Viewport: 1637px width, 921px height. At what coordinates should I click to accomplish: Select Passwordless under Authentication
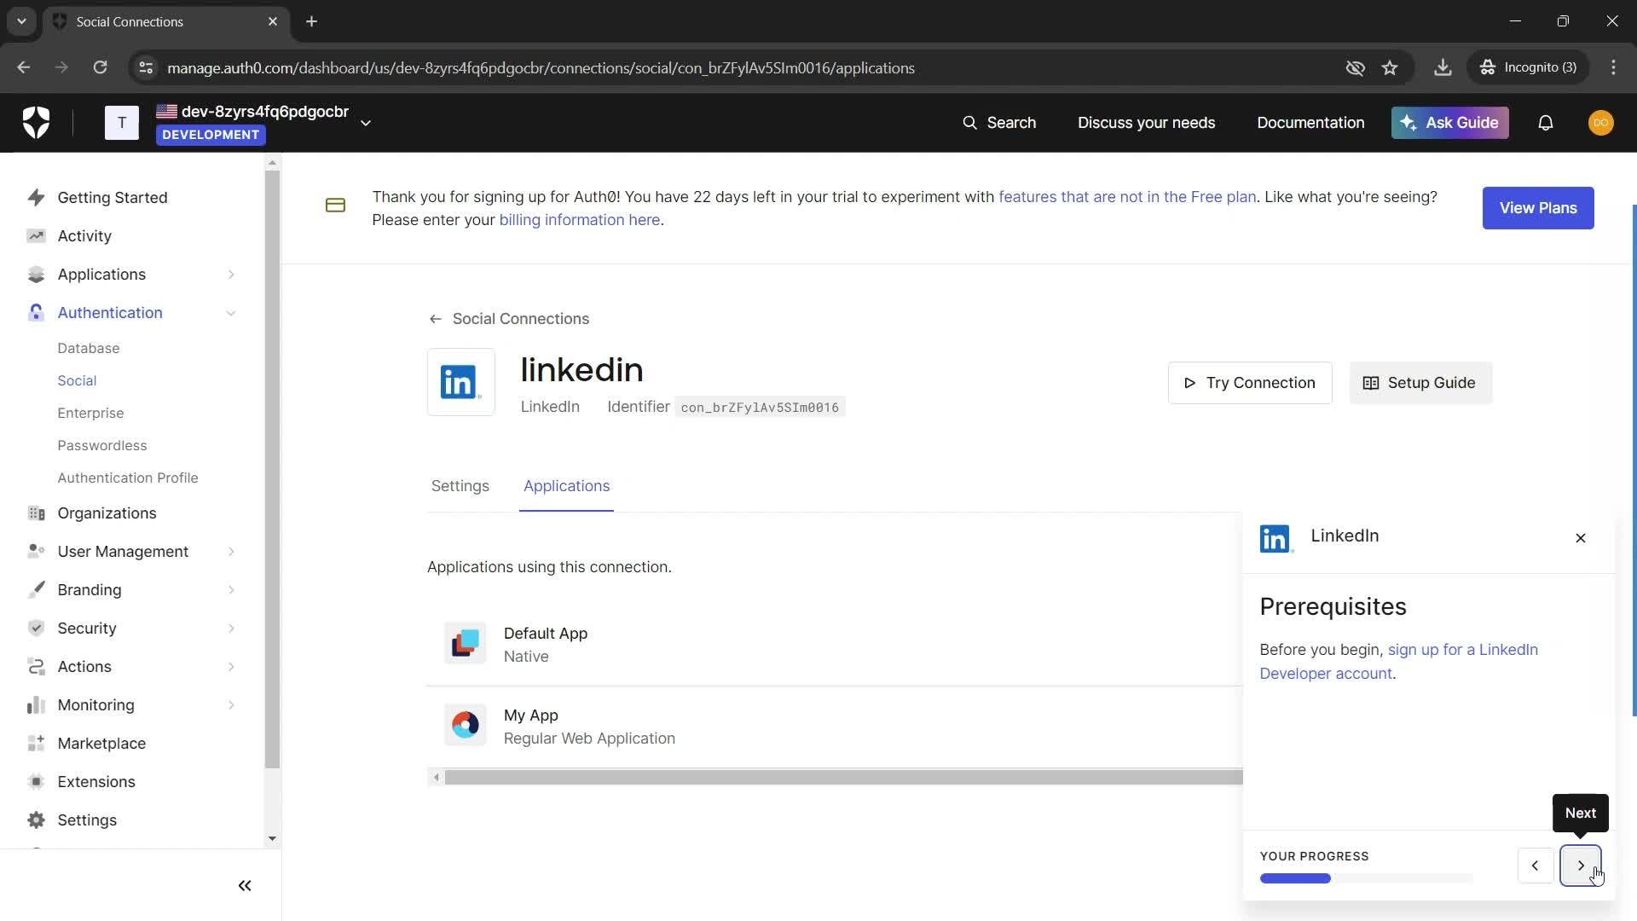click(x=101, y=445)
